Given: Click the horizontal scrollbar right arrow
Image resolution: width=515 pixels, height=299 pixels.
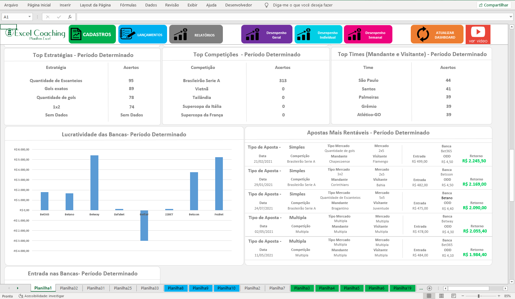Looking at the screenshot, I should [x=505, y=288].
